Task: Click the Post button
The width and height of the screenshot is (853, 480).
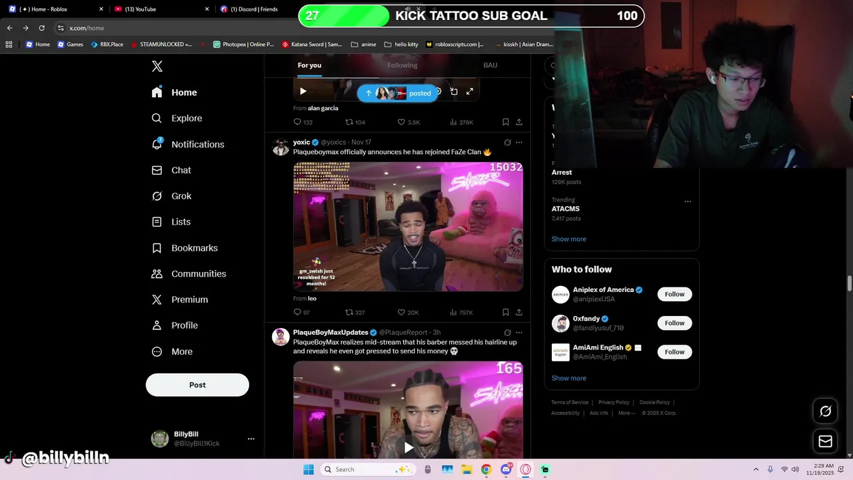Action: coord(197,385)
